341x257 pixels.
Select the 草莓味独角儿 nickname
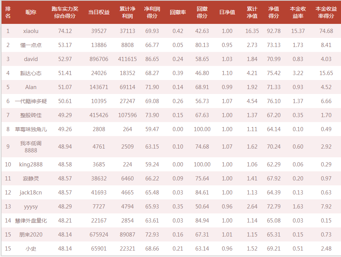(x=31, y=129)
